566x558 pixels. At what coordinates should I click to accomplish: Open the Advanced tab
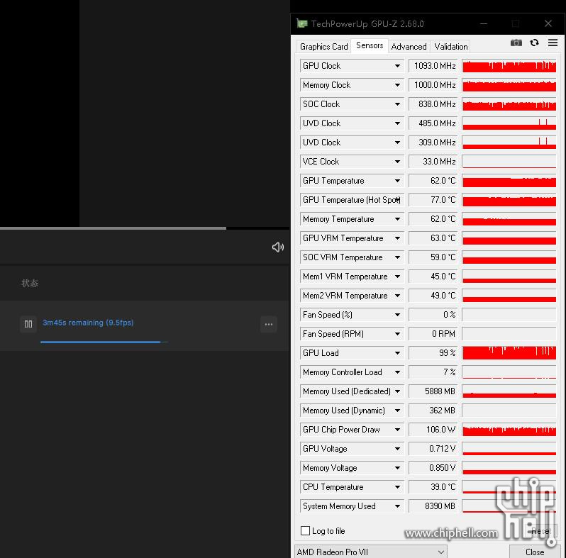tap(409, 47)
